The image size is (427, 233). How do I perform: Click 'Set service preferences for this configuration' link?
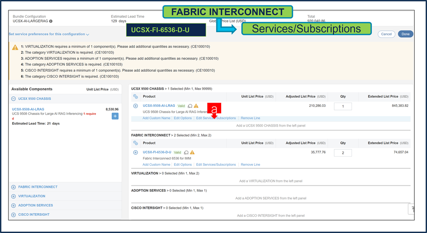(x=47, y=34)
